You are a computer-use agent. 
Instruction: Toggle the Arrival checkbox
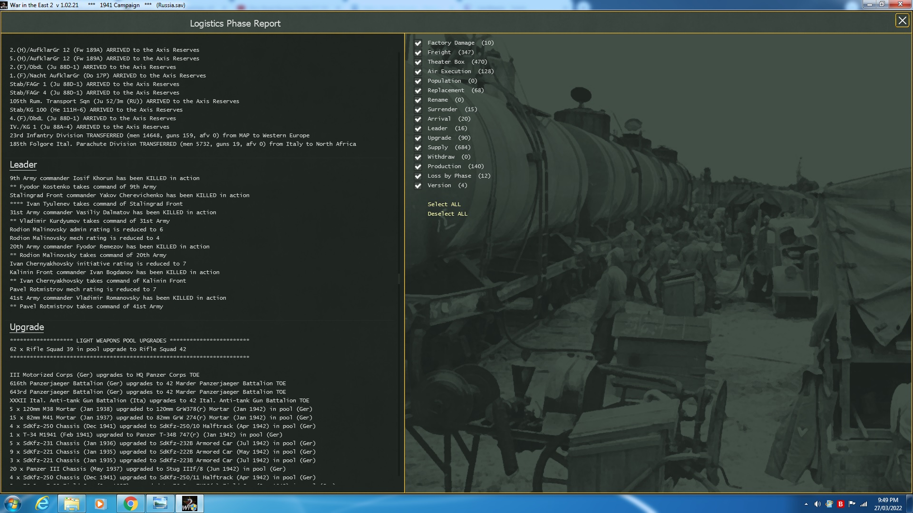coord(418,119)
